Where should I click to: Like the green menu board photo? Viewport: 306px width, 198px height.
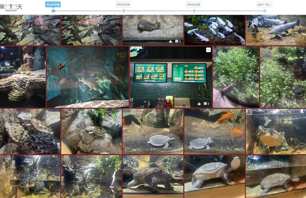tap(199, 104)
